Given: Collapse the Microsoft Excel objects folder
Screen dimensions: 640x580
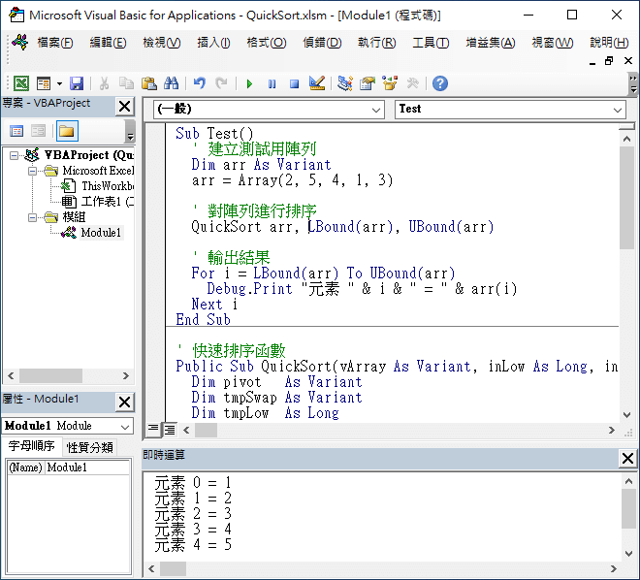Looking at the screenshot, I should pos(32,171).
